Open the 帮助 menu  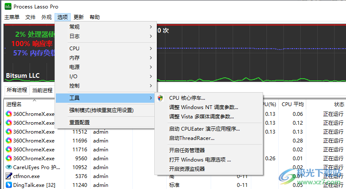[95, 17]
